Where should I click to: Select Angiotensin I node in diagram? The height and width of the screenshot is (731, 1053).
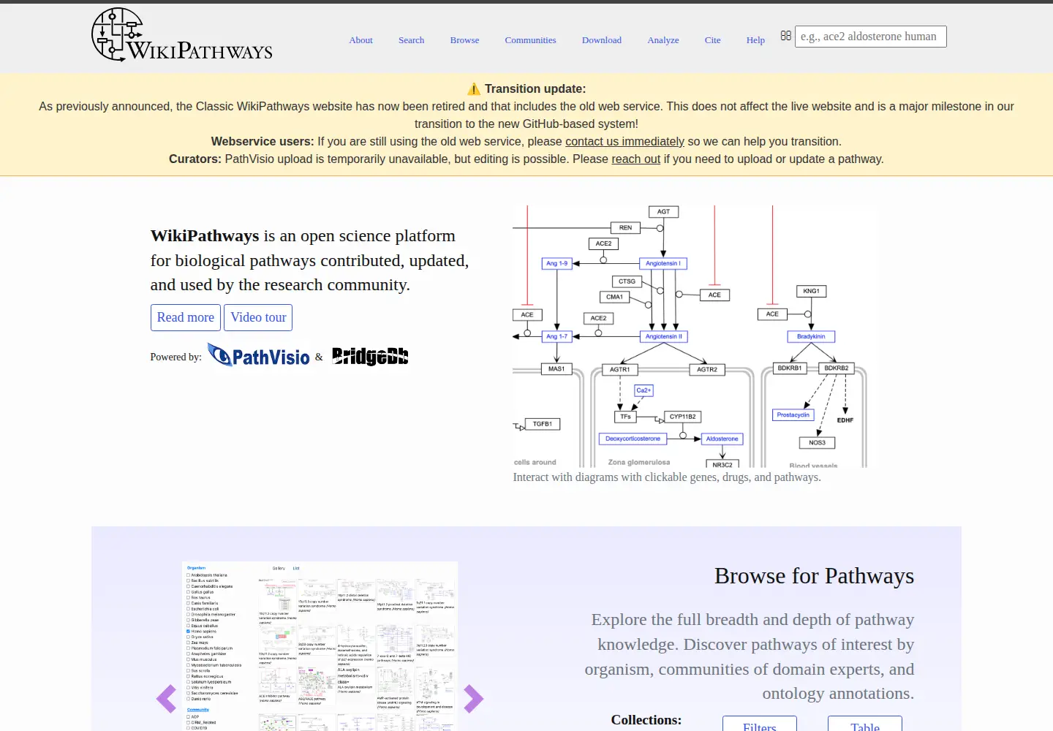[663, 263]
